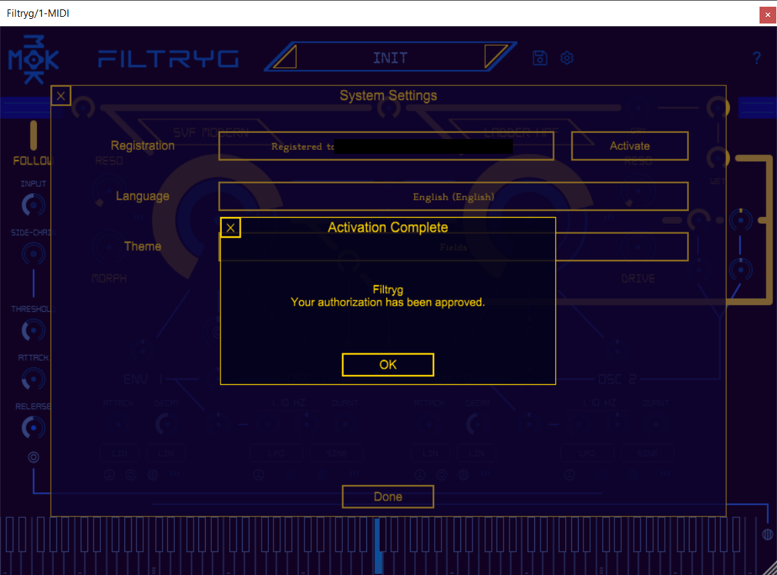Open the INIT preset name browser
The width and height of the screenshot is (777, 575).
click(x=391, y=58)
